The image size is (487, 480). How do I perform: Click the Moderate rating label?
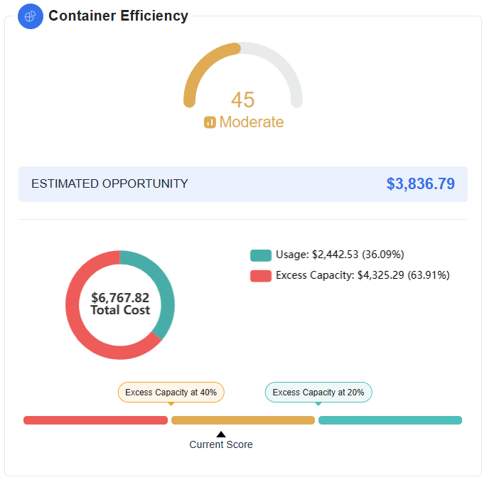(x=251, y=122)
